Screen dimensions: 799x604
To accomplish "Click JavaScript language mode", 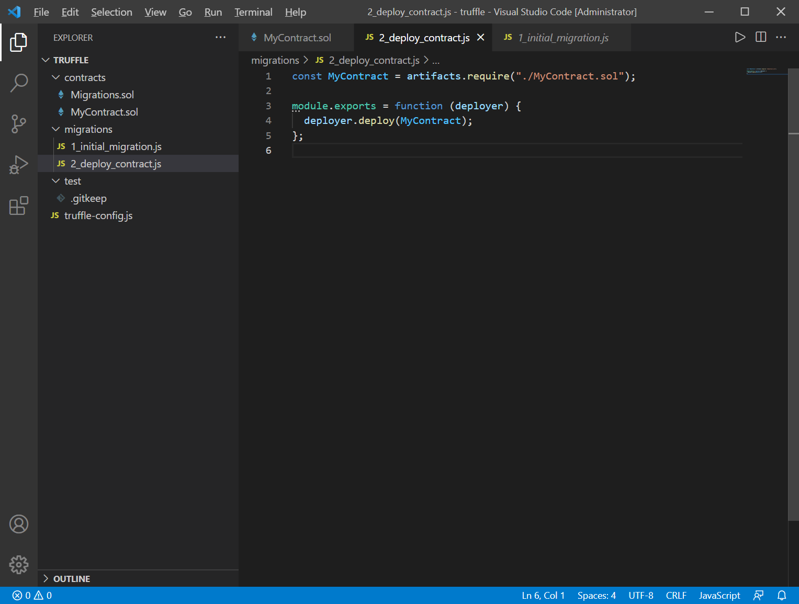I will (x=719, y=596).
